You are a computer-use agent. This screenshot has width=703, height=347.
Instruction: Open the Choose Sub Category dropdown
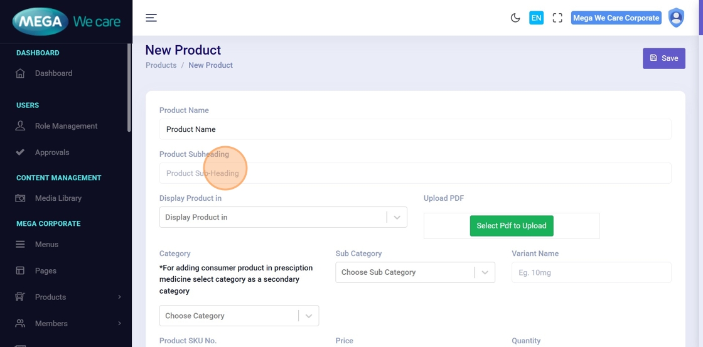(x=415, y=272)
